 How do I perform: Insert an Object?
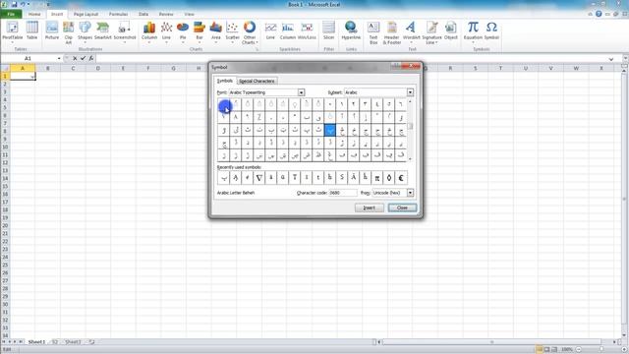pyautogui.click(x=450, y=31)
